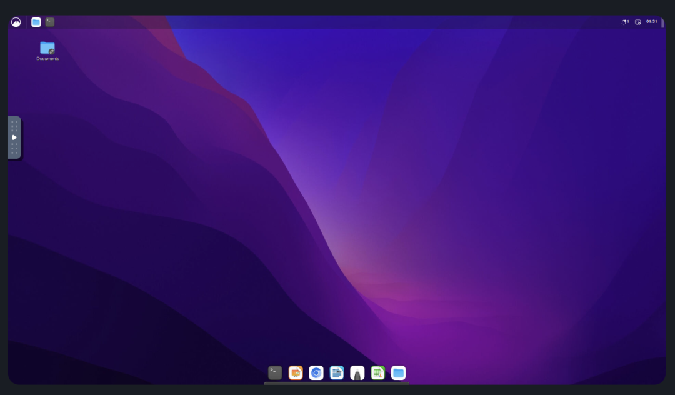Click the upper dotted grip on the side widget

[14, 126]
